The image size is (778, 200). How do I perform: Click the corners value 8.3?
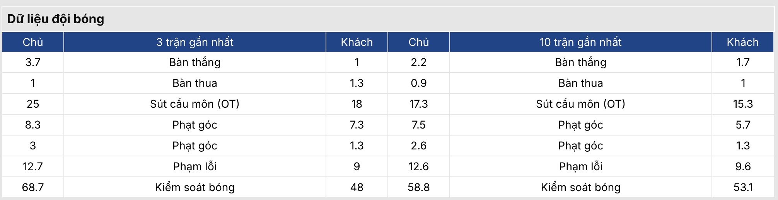(x=33, y=125)
